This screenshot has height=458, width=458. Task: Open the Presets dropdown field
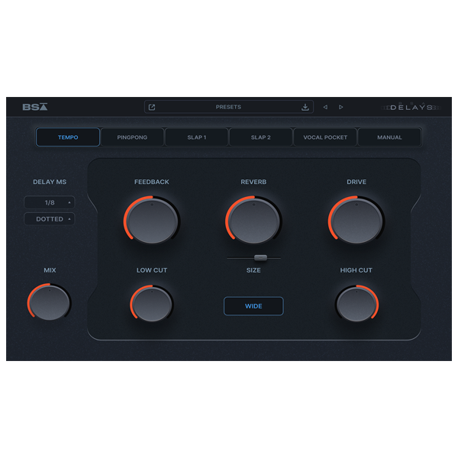pyautogui.click(x=228, y=108)
